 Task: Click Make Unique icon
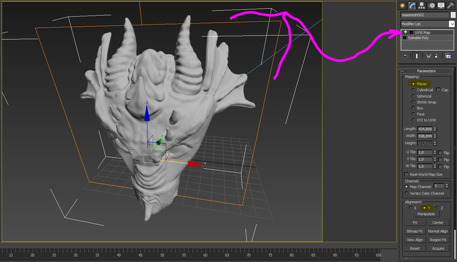click(428, 56)
